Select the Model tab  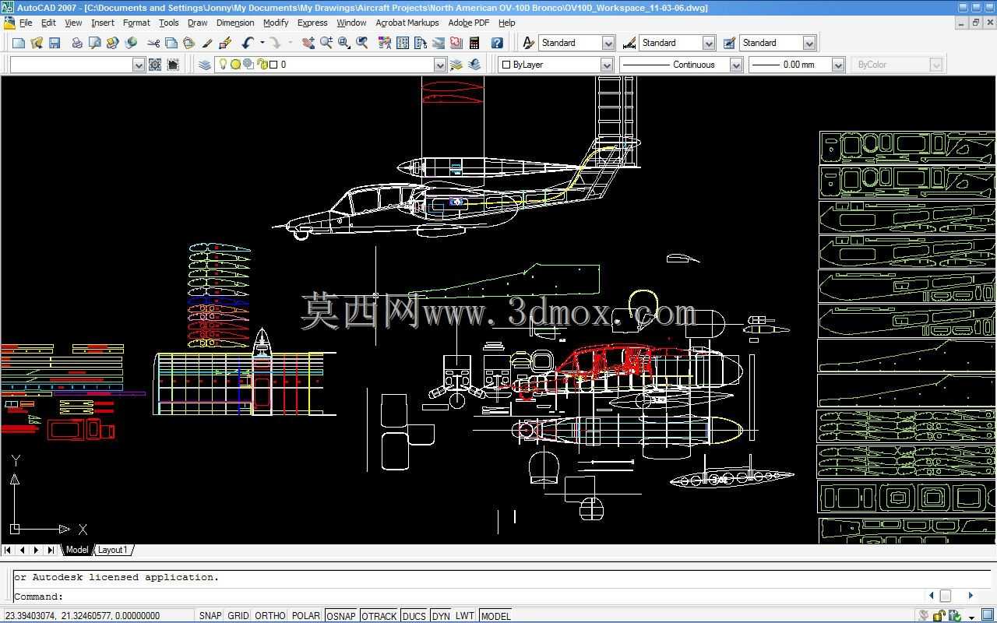point(77,550)
